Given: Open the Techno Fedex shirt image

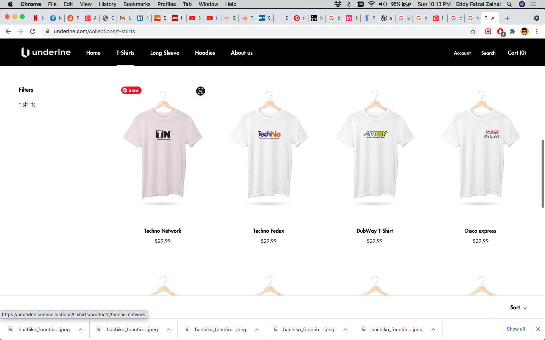Looking at the screenshot, I should point(269,147).
